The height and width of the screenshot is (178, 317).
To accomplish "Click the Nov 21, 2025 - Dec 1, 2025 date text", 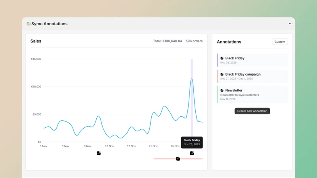I will [237, 79].
